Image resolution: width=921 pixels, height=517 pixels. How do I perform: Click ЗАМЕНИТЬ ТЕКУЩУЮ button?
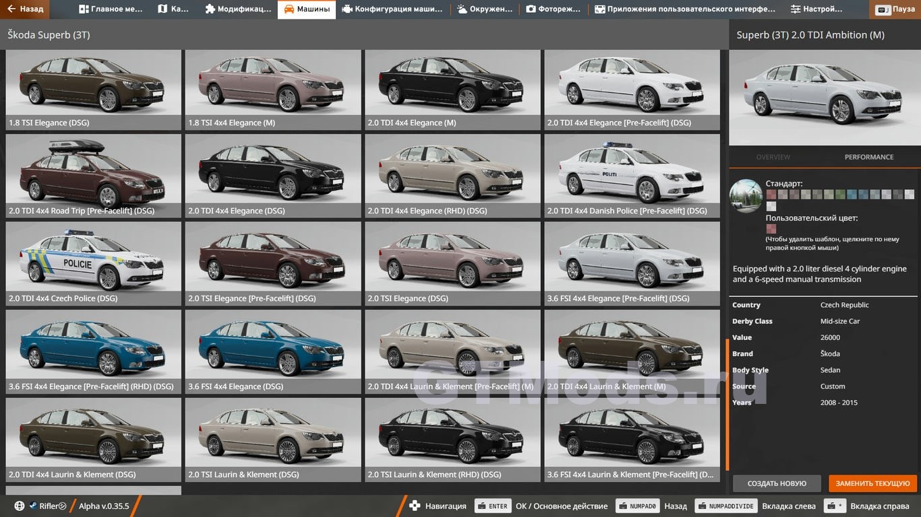[873, 483]
